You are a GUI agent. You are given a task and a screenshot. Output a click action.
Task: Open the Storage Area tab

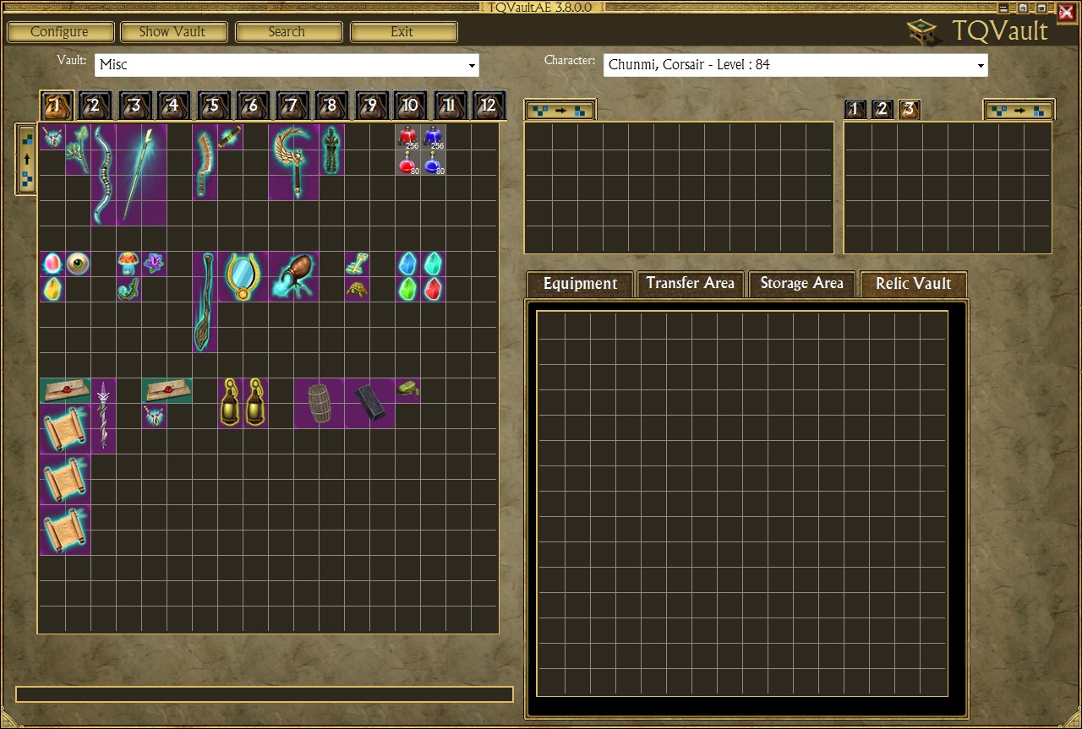point(801,284)
